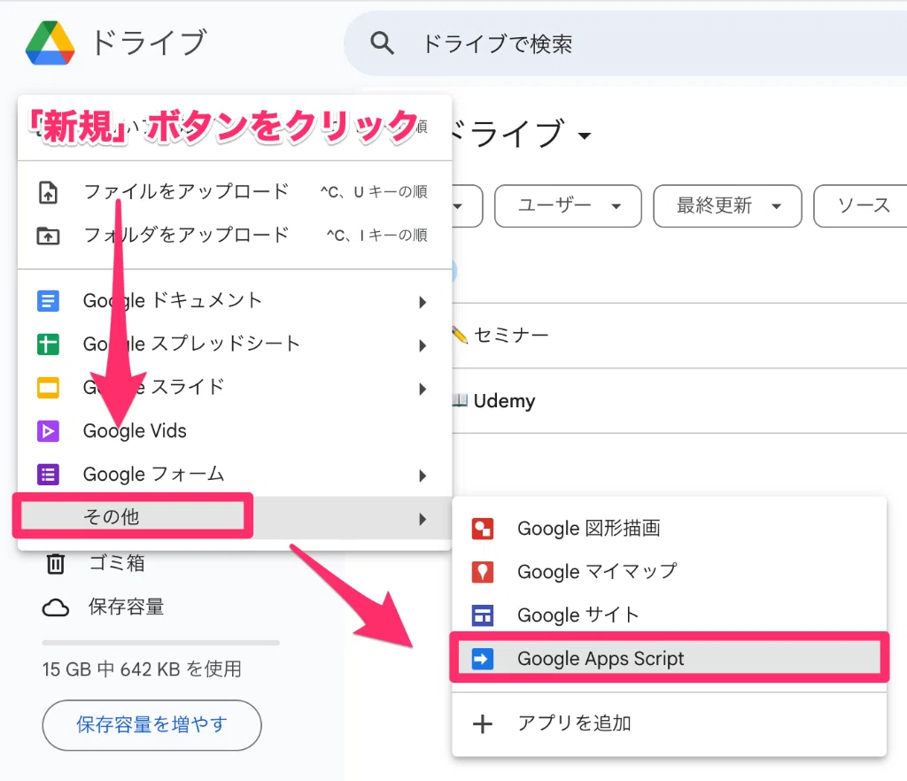The width and height of the screenshot is (907, 781).
Task: Click the Google サイト icon
Action: pyautogui.click(x=483, y=615)
